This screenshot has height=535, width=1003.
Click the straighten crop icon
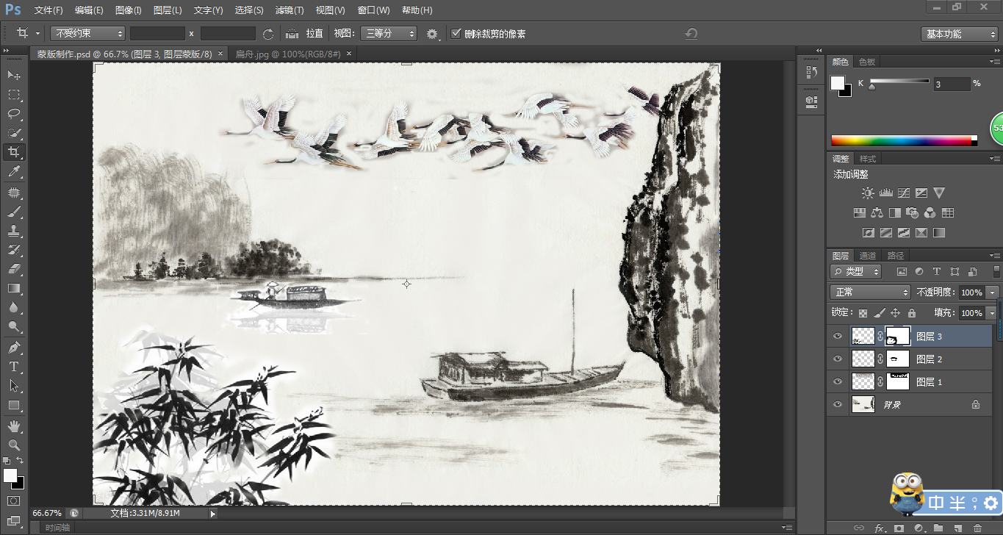292,33
